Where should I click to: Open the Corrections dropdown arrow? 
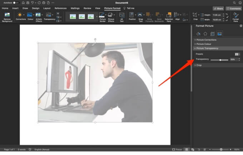[24, 15]
